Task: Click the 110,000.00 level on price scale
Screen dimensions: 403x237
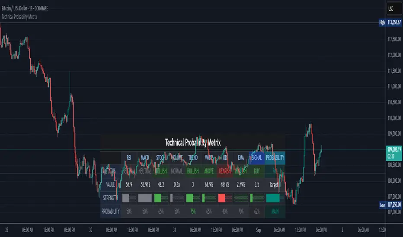Action: tap(394, 118)
